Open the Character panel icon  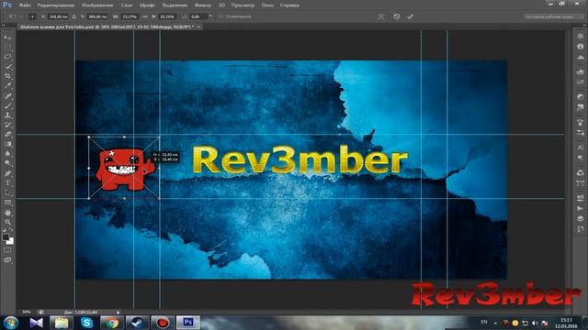(x=580, y=148)
